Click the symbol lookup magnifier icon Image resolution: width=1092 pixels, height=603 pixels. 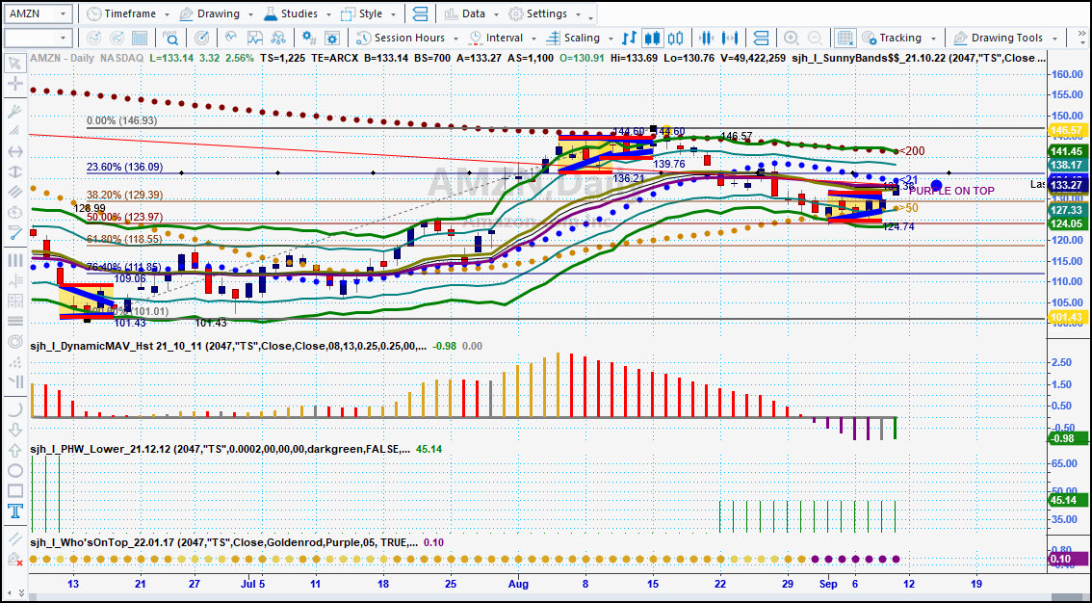(x=169, y=38)
